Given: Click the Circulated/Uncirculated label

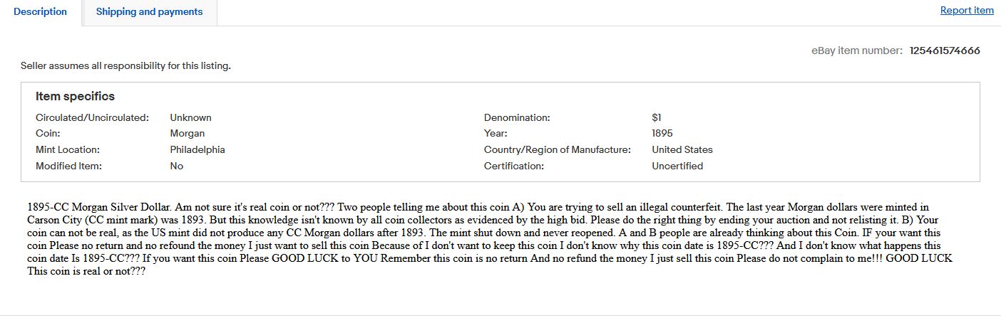Looking at the screenshot, I should click(x=92, y=117).
